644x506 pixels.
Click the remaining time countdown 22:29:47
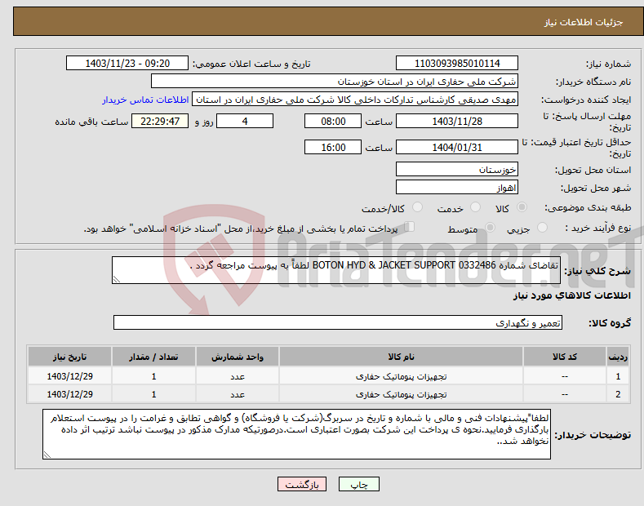[160, 121]
